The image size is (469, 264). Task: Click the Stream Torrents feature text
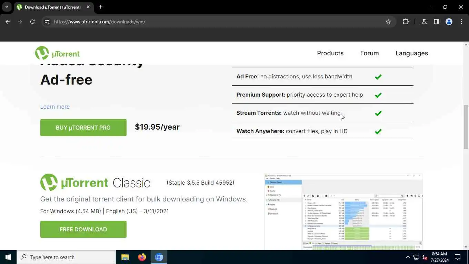tap(289, 113)
